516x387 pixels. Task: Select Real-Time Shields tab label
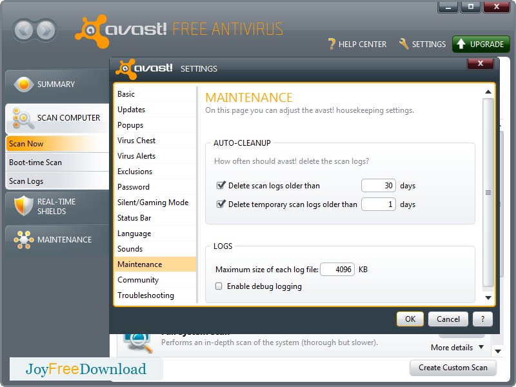56,206
